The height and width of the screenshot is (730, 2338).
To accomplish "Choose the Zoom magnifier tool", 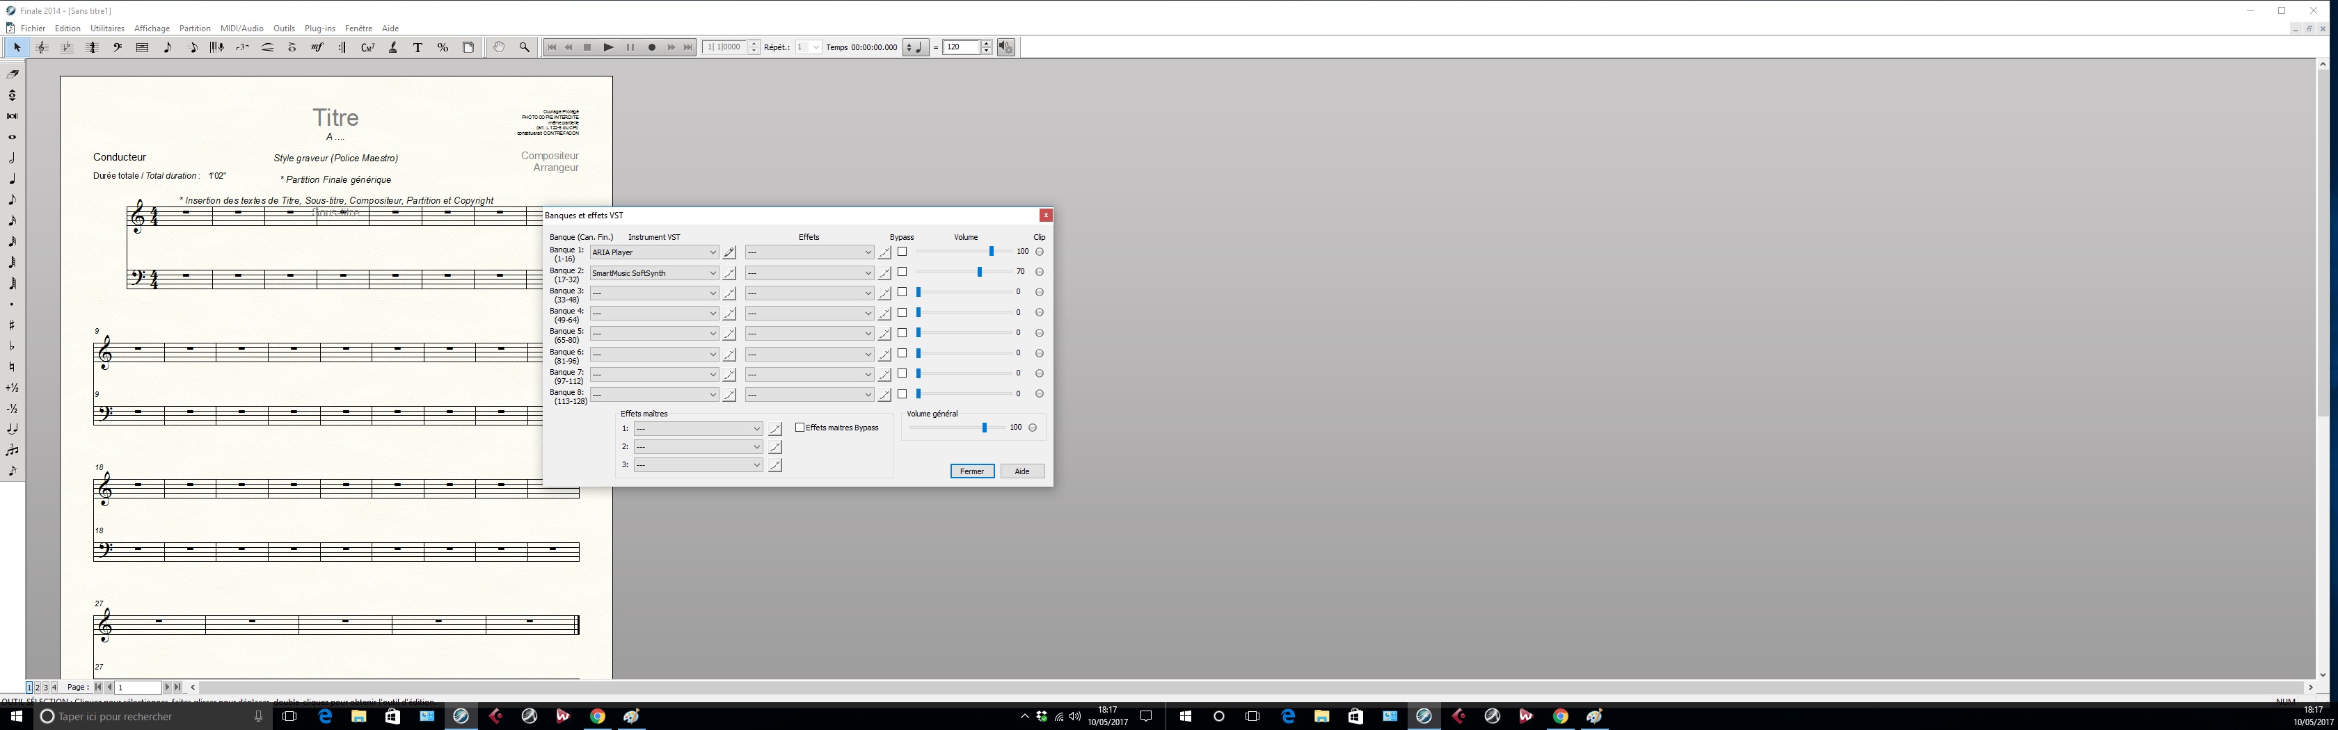I will [524, 48].
